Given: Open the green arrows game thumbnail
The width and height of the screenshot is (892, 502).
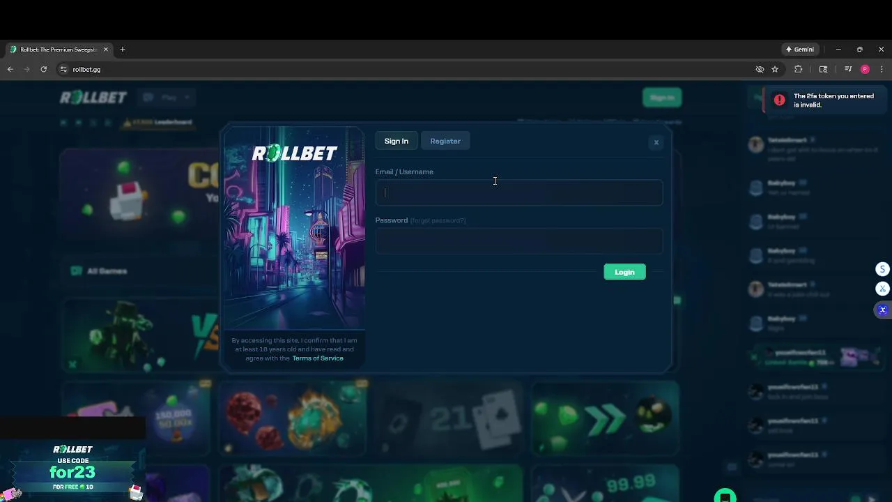Looking at the screenshot, I should click(605, 418).
